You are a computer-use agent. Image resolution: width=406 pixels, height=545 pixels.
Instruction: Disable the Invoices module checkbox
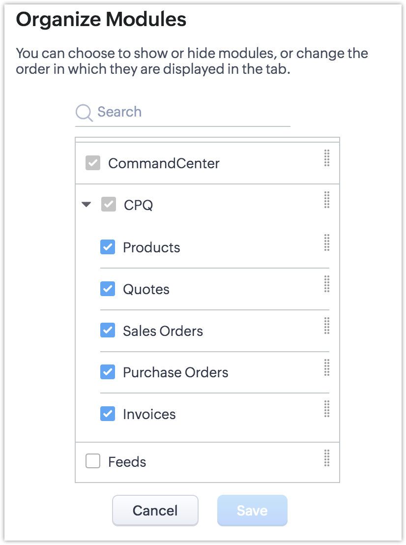tap(108, 414)
